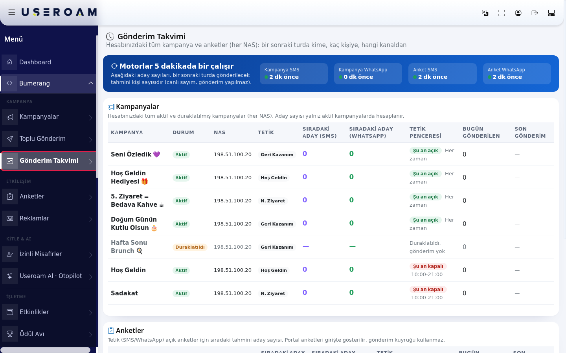
Task: Click the Duraklatıldı status badge
Action: [x=190, y=247]
